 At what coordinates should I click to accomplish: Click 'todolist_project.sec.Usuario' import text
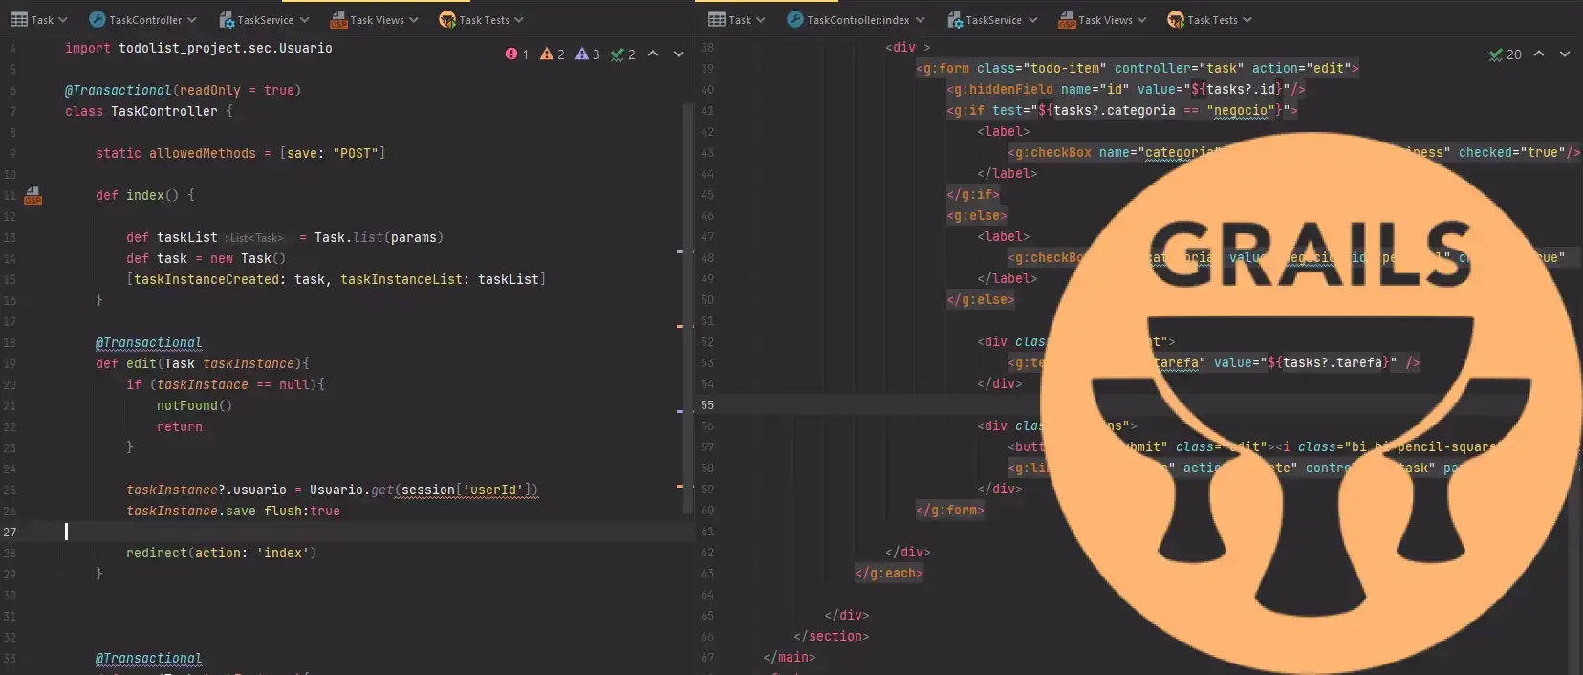pyautogui.click(x=225, y=48)
